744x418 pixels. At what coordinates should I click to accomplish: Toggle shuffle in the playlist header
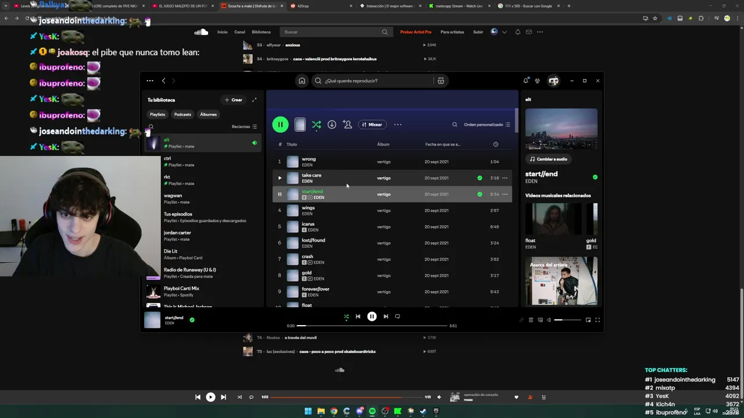tap(316, 124)
